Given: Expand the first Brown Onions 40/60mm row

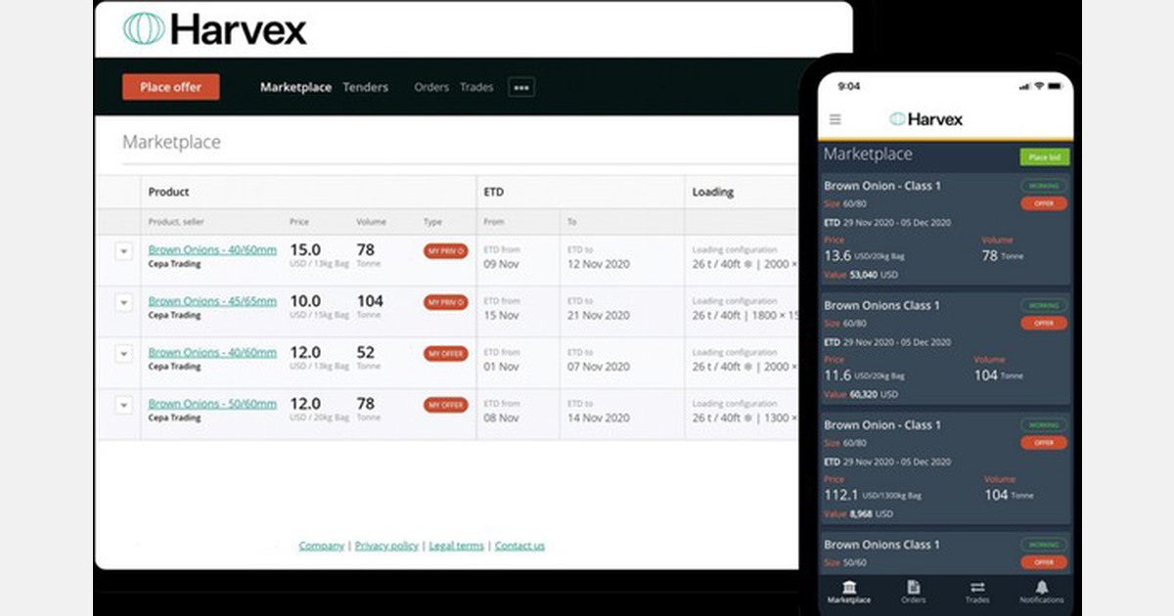Looking at the screenshot, I should (123, 251).
